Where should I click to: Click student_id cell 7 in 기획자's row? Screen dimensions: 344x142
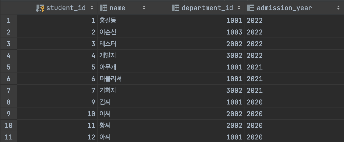click(57, 91)
